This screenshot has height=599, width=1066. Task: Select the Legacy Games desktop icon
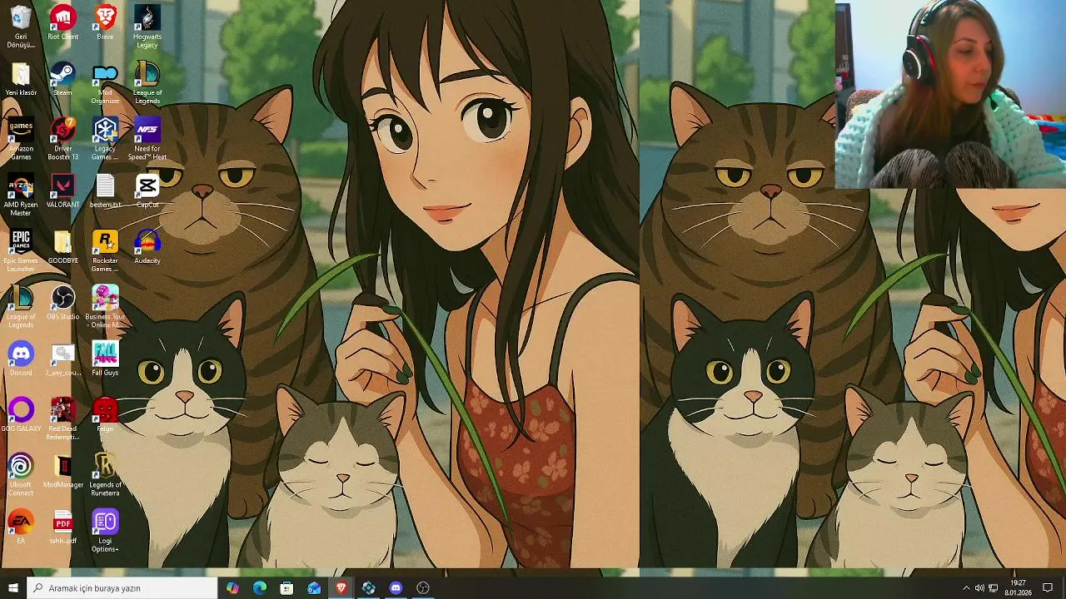click(105, 139)
